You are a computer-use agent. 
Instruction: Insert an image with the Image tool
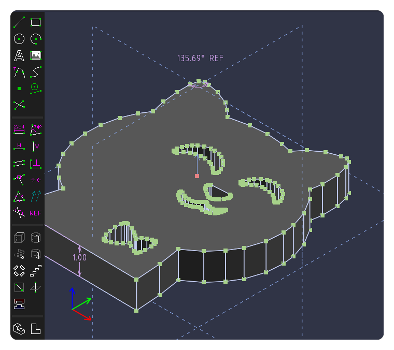[35, 55]
